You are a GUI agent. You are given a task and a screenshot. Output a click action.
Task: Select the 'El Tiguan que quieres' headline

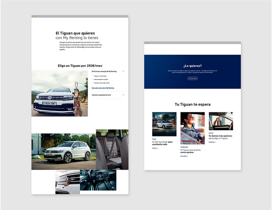click(x=75, y=33)
